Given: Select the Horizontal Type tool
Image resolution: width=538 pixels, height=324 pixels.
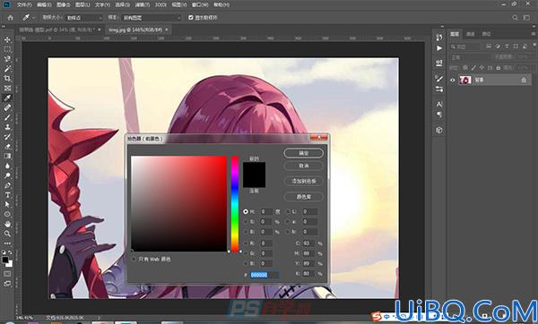Looking at the screenshot, I should [7, 195].
